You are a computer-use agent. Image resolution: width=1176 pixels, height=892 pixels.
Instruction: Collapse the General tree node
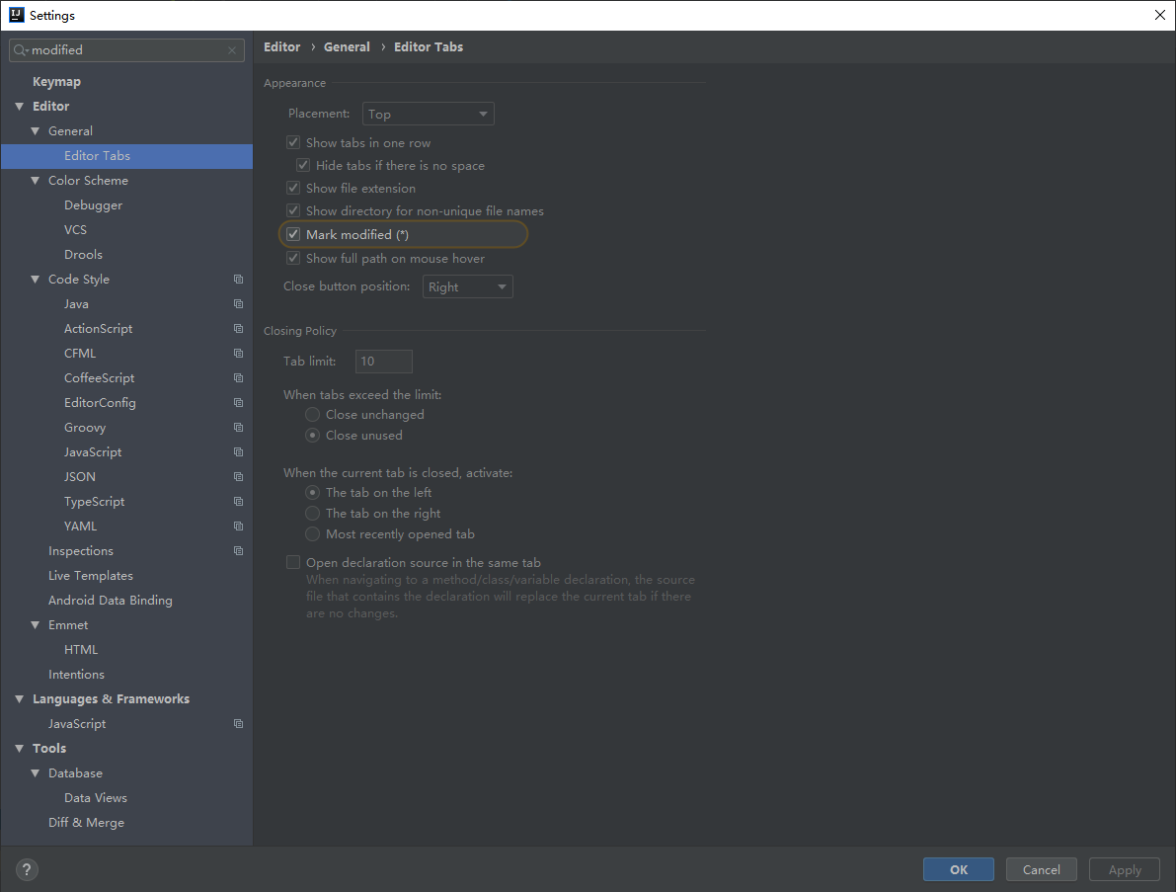click(x=36, y=131)
